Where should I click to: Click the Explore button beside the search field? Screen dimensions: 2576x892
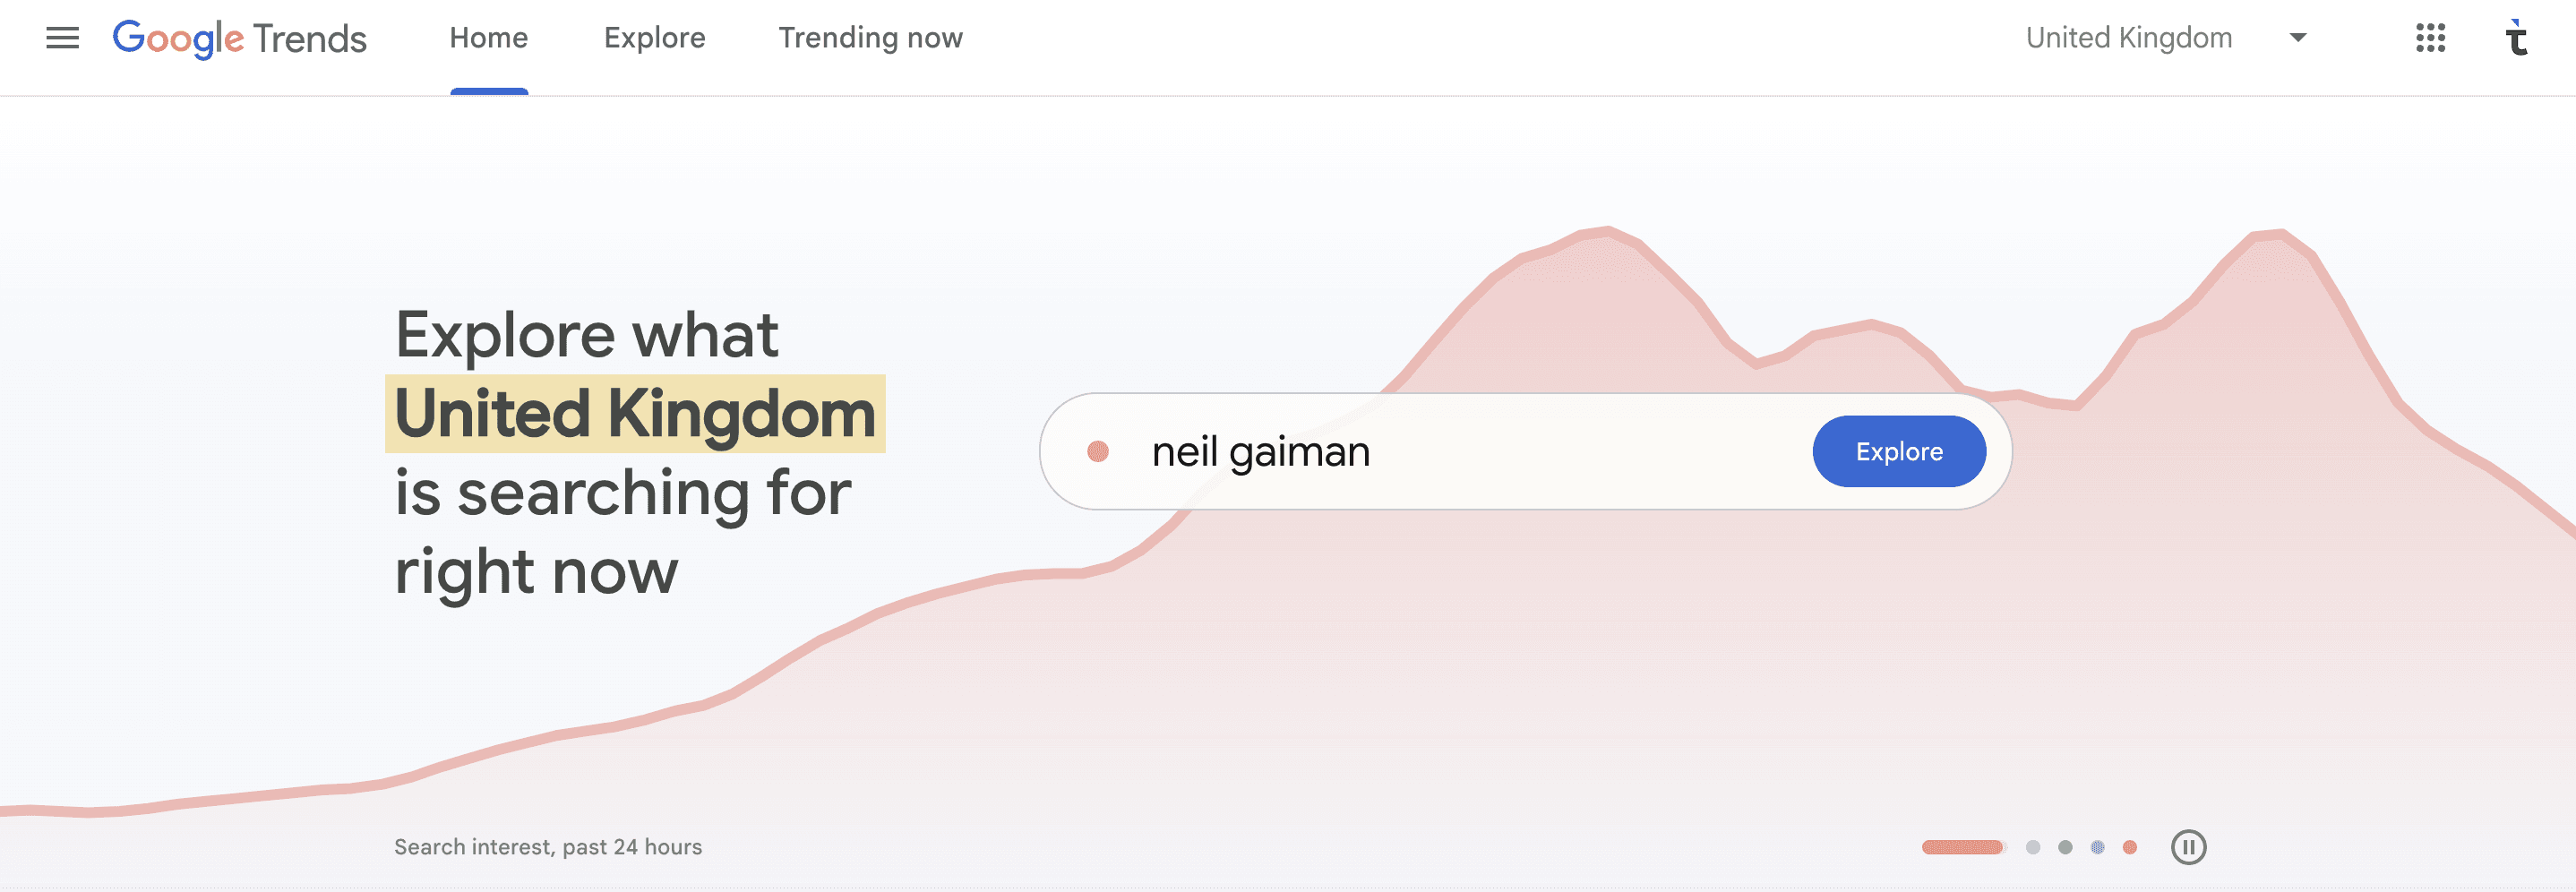point(1898,451)
